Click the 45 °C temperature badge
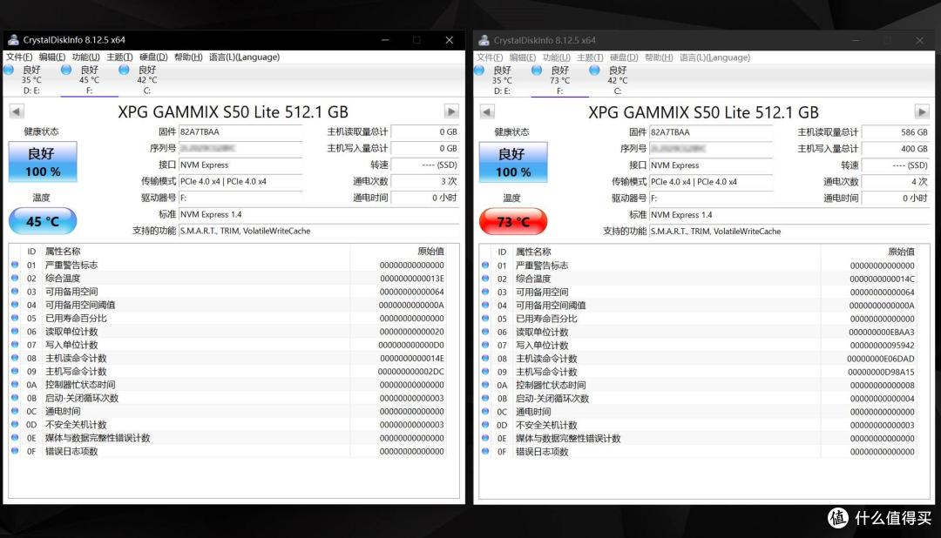Screen dimensions: 941x538 tap(43, 221)
